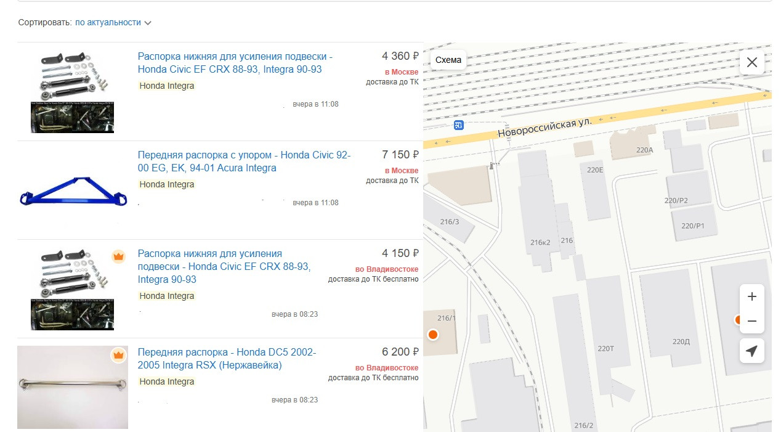781x432 pixels.
Task: Click building label "216/2" on map
Action: (x=583, y=425)
